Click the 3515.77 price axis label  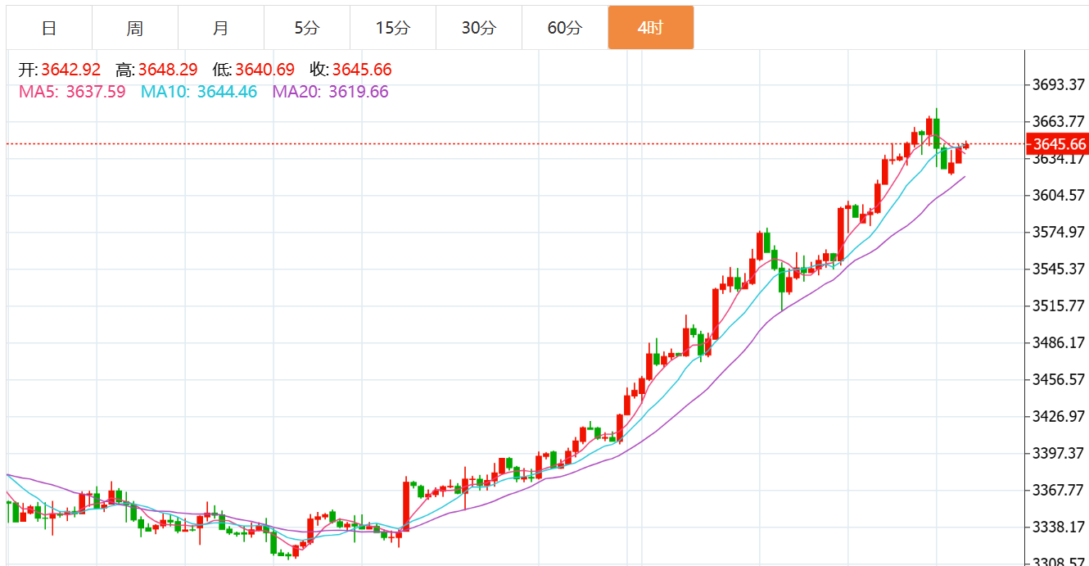(1059, 306)
